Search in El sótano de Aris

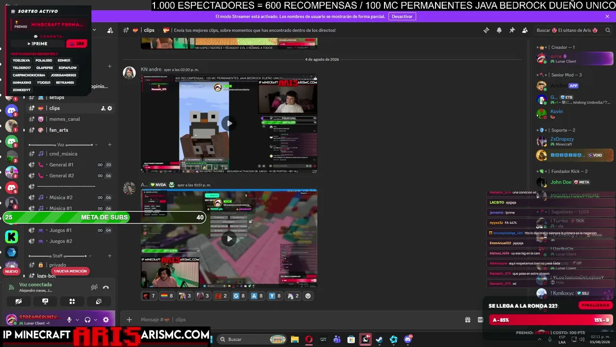(x=572, y=30)
